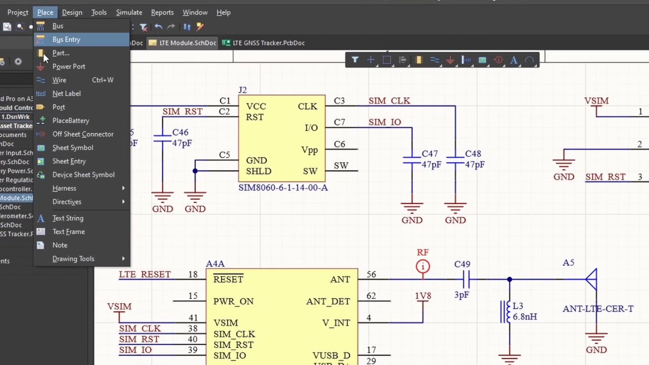Click the align objects icon in active bar
The width and height of the screenshot is (649, 365).
pos(403,60)
